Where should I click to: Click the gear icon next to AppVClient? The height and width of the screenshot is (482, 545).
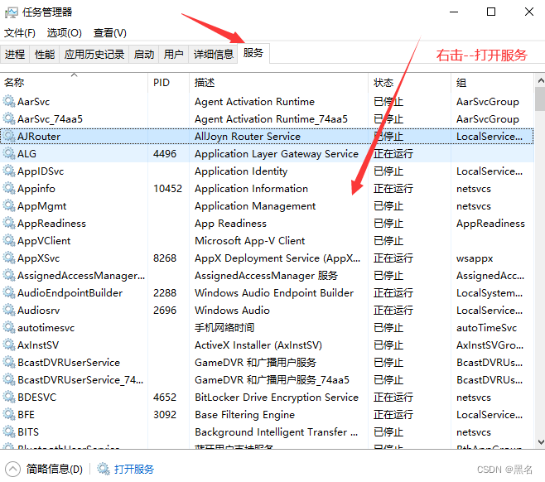[x=9, y=240]
